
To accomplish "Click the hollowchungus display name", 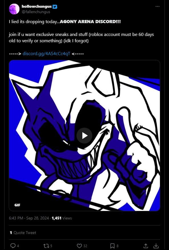I will tap(37, 6).
